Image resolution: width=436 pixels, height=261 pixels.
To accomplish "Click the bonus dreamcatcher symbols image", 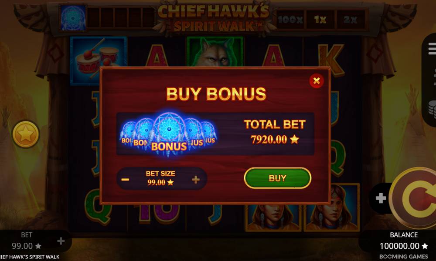I will [x=168, y=134].
